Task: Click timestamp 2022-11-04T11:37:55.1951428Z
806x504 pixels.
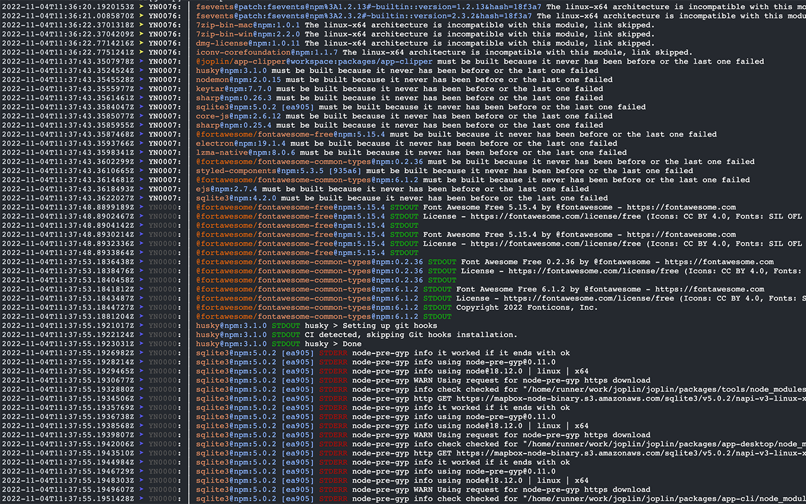Action: point(68,498)
